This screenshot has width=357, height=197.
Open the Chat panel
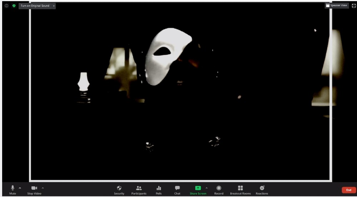click(177, 190)
